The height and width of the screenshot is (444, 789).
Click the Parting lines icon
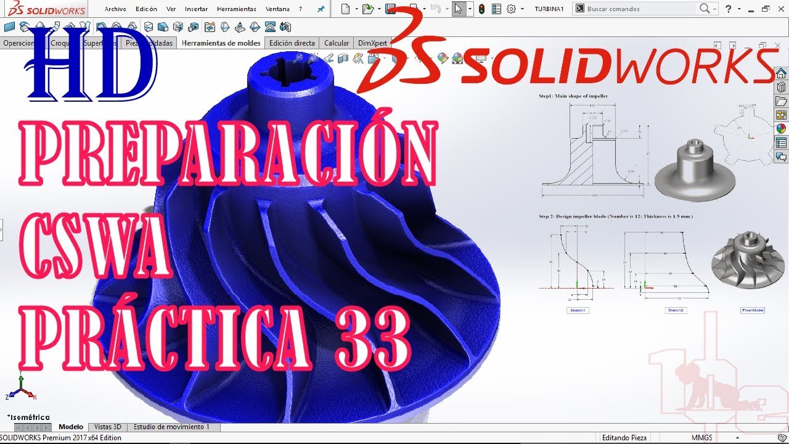(225, 27)
